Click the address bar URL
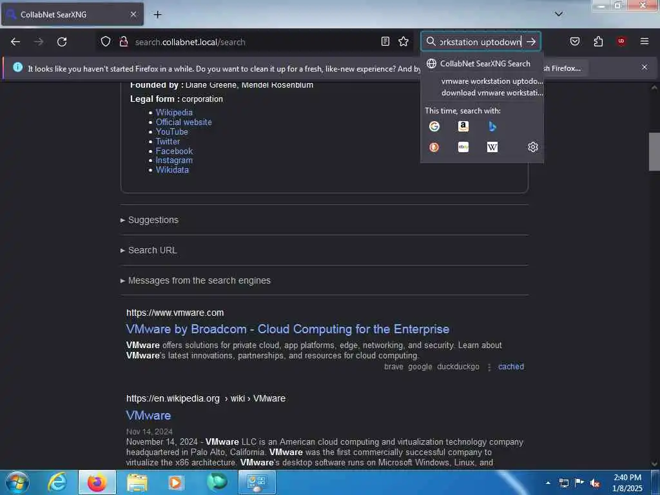 tap(190, 42)
